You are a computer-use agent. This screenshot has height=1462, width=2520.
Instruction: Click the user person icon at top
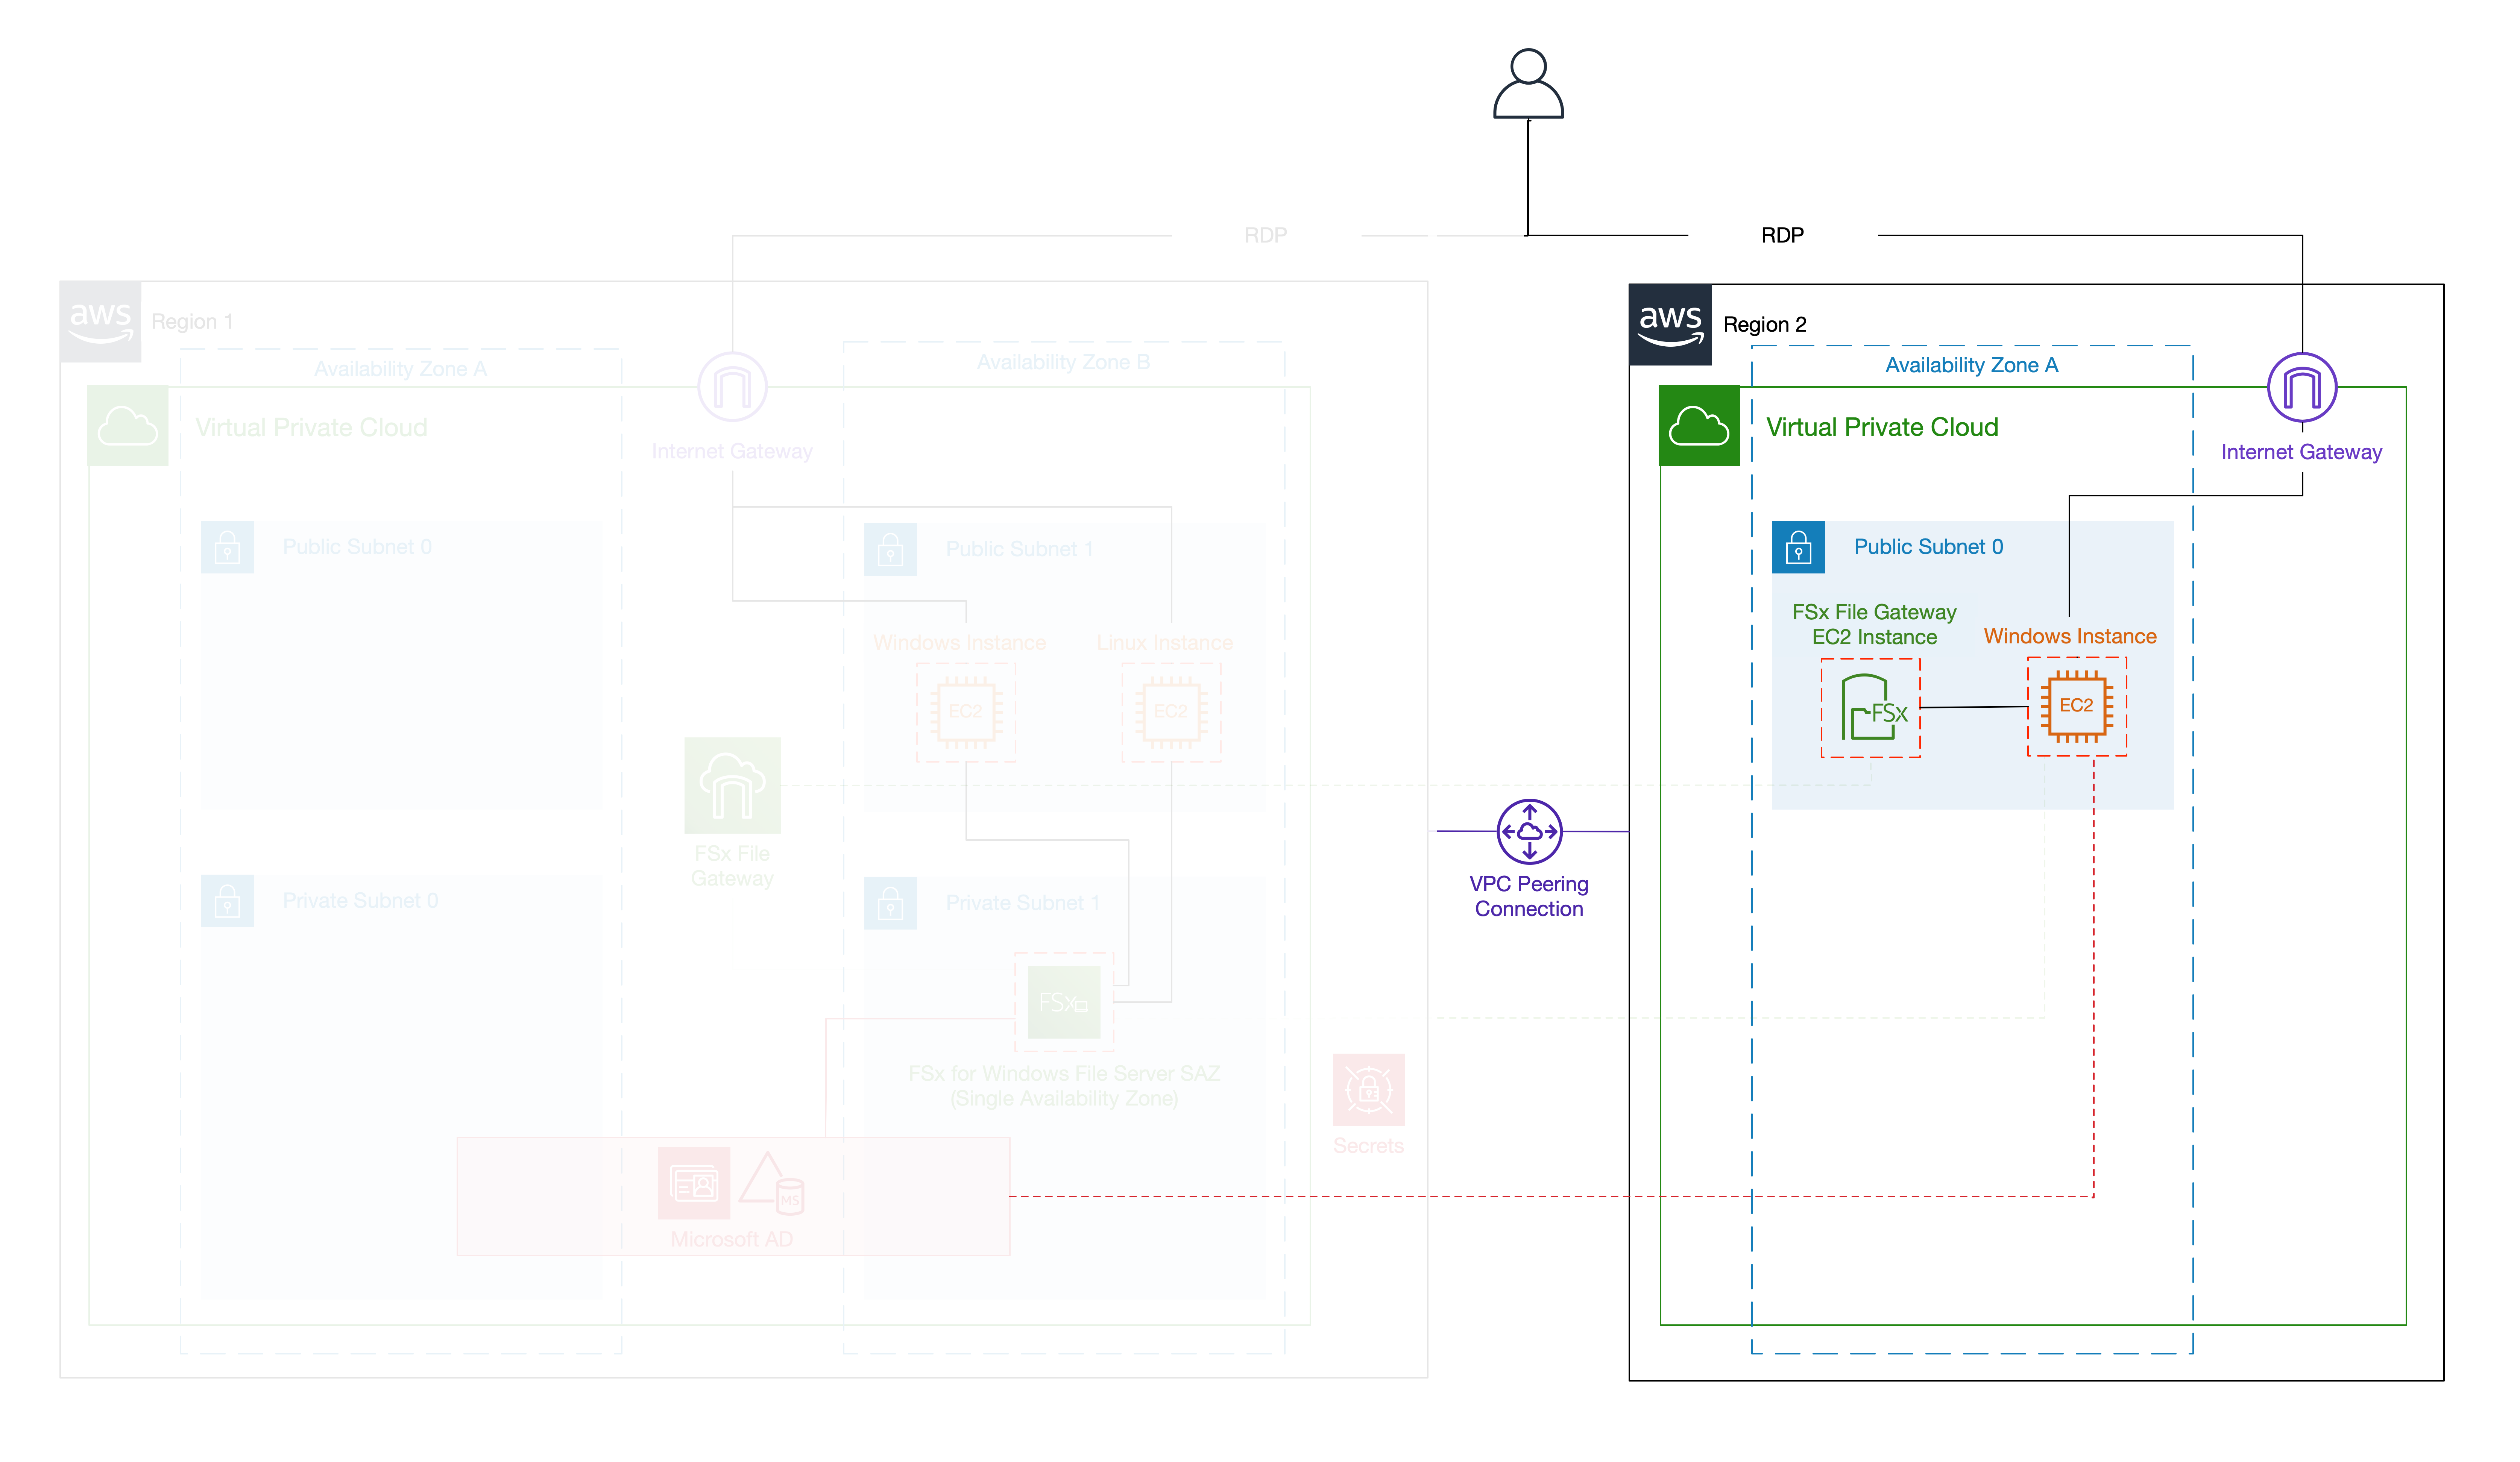(x=1528, y=83)
